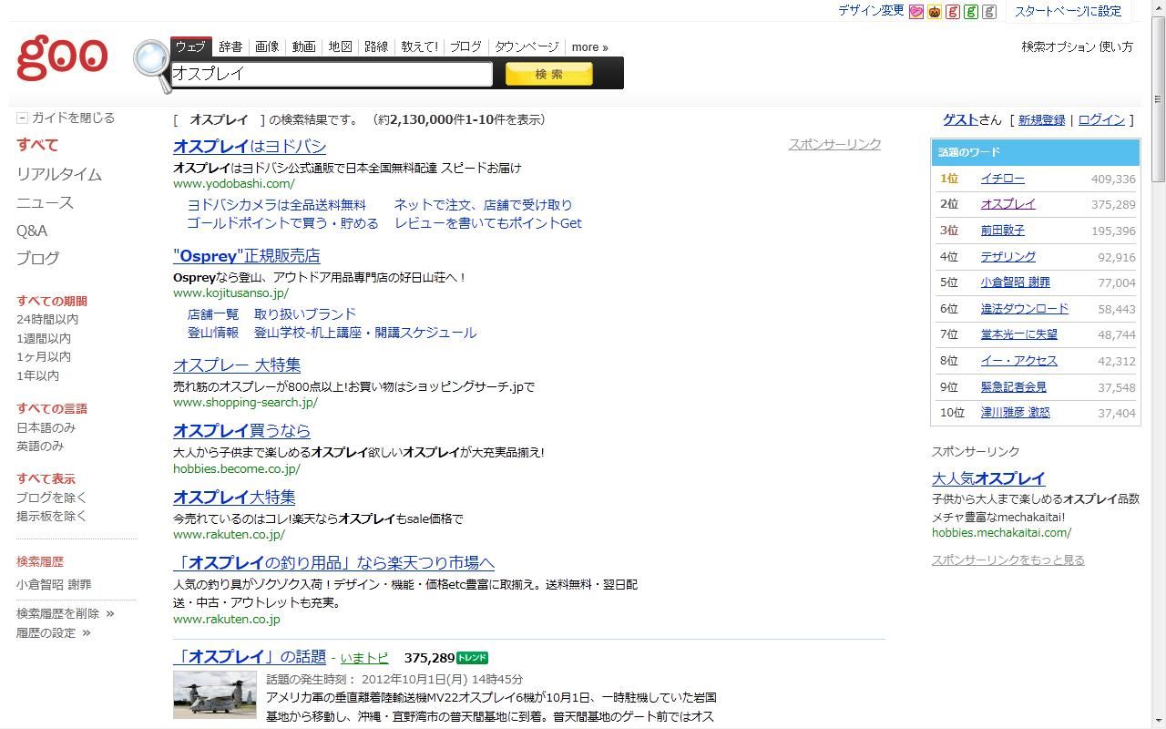Click the scrollbar up arrow
The image size is (1166, 729).
click(1158, 7)
